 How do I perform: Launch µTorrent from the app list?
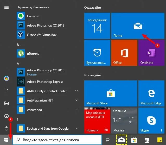(x=48, y=53)
